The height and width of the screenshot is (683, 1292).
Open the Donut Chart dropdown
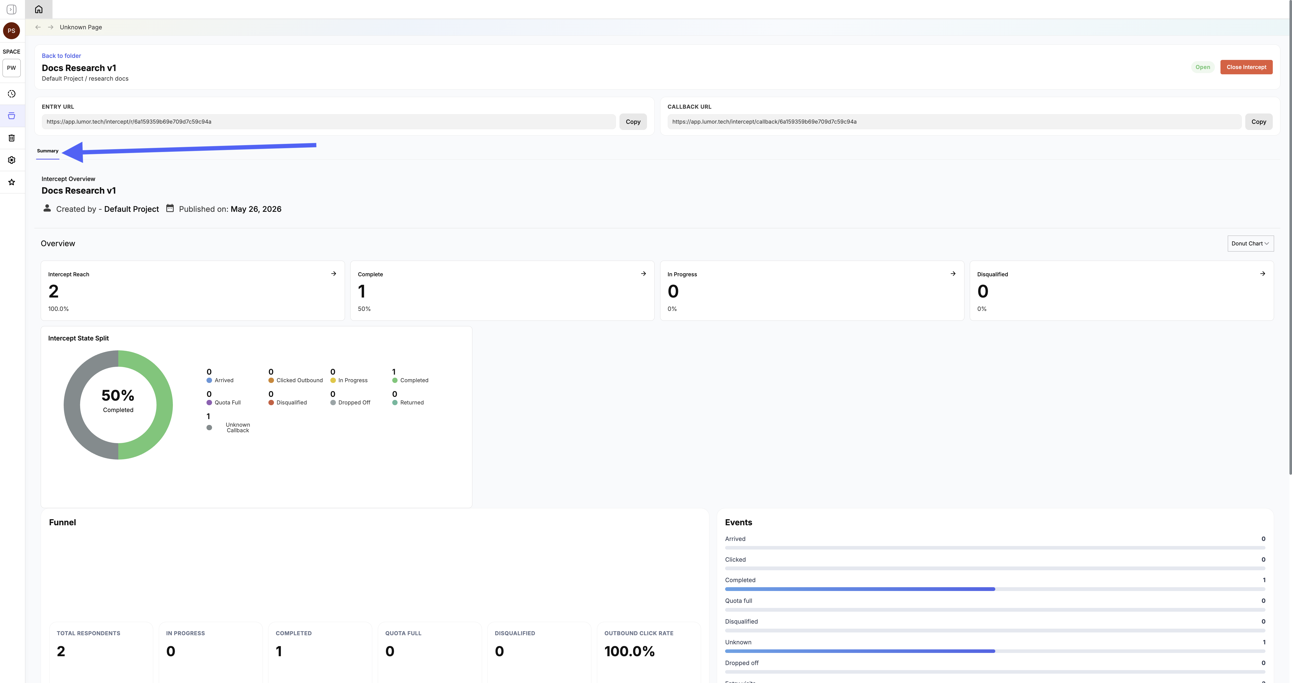pos(1250,243)
